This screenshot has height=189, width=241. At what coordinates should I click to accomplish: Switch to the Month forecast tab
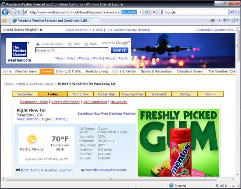click(211, 94)
